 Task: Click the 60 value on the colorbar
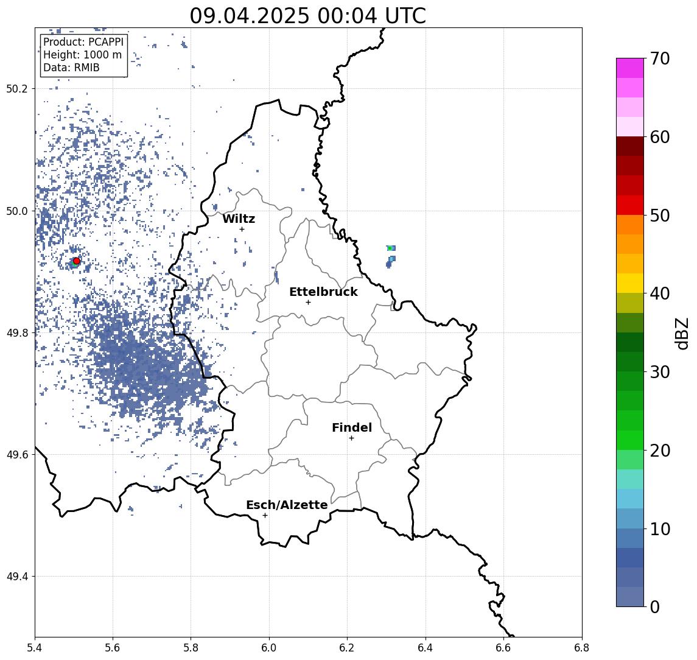click(660, 137)
